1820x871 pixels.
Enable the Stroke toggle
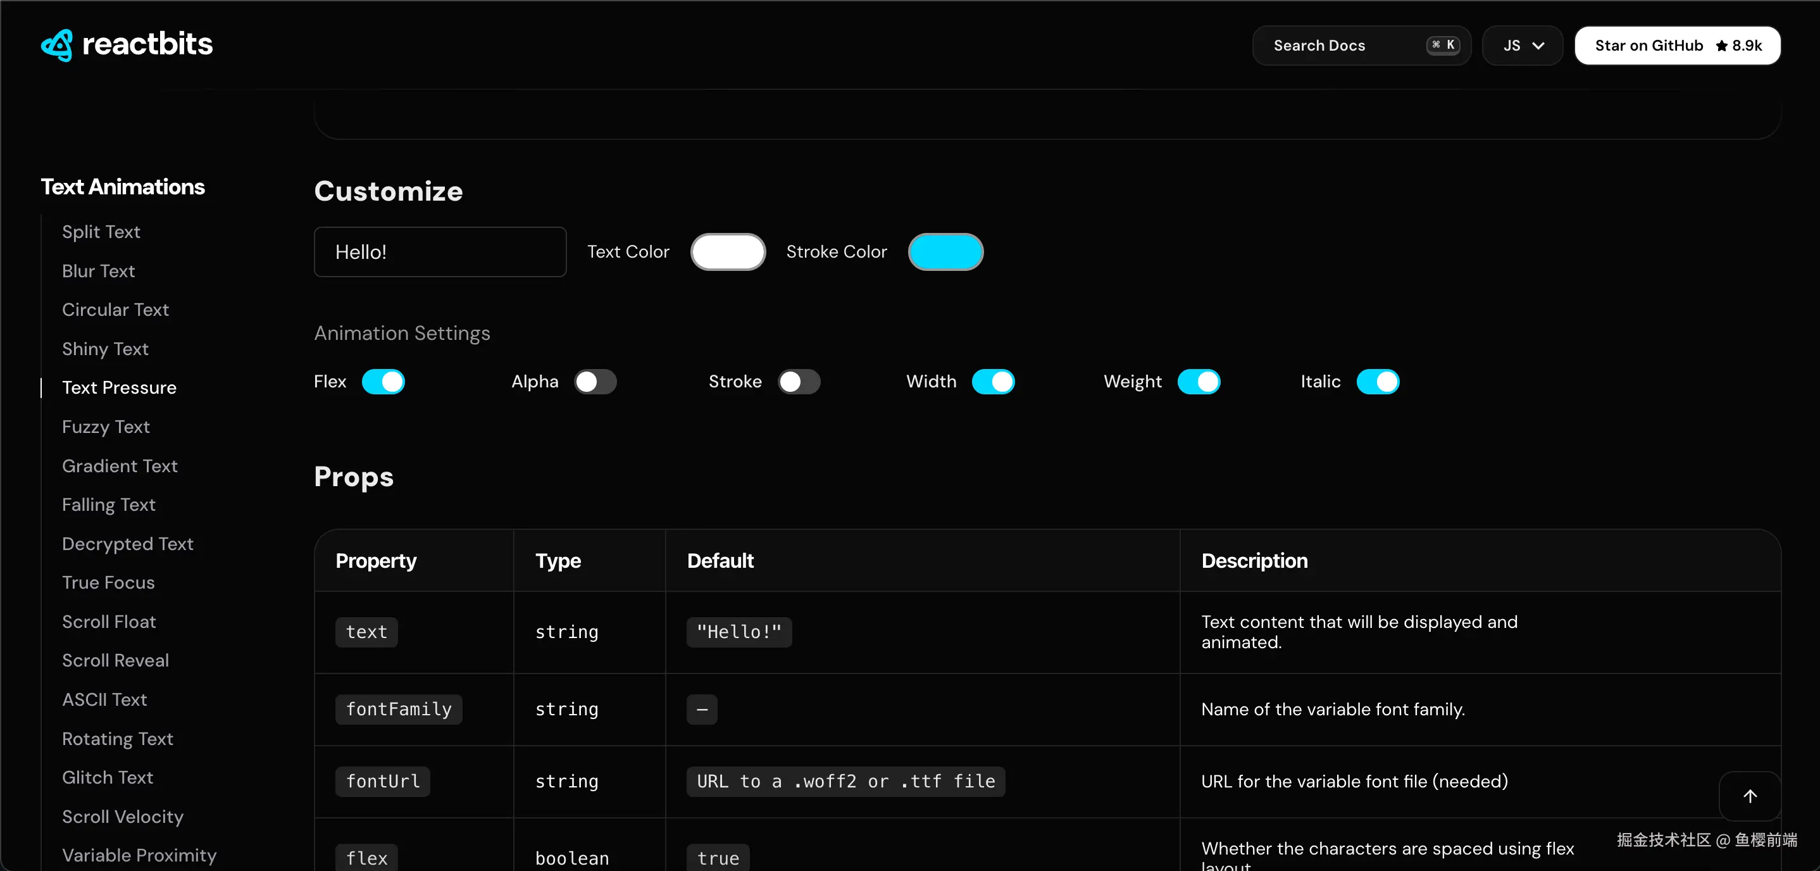799,382
